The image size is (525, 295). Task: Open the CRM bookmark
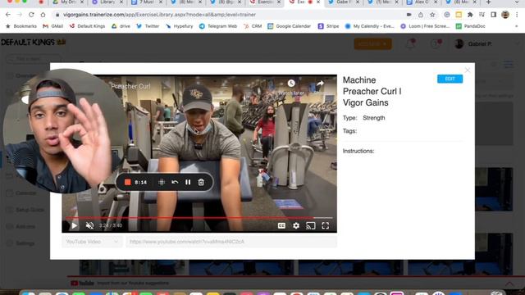pos(253,26)
